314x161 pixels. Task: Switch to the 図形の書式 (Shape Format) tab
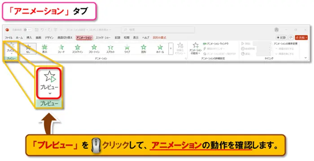point(159,38)
